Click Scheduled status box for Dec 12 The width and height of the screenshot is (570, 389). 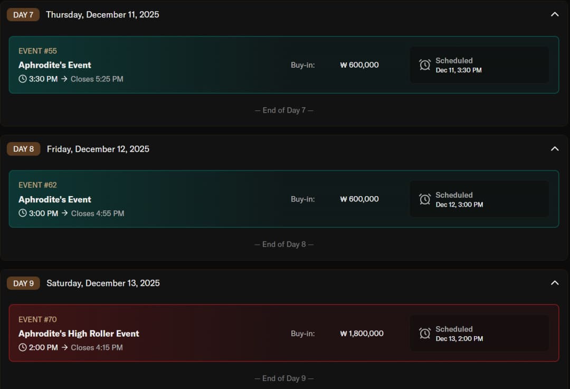coord(479,199)
